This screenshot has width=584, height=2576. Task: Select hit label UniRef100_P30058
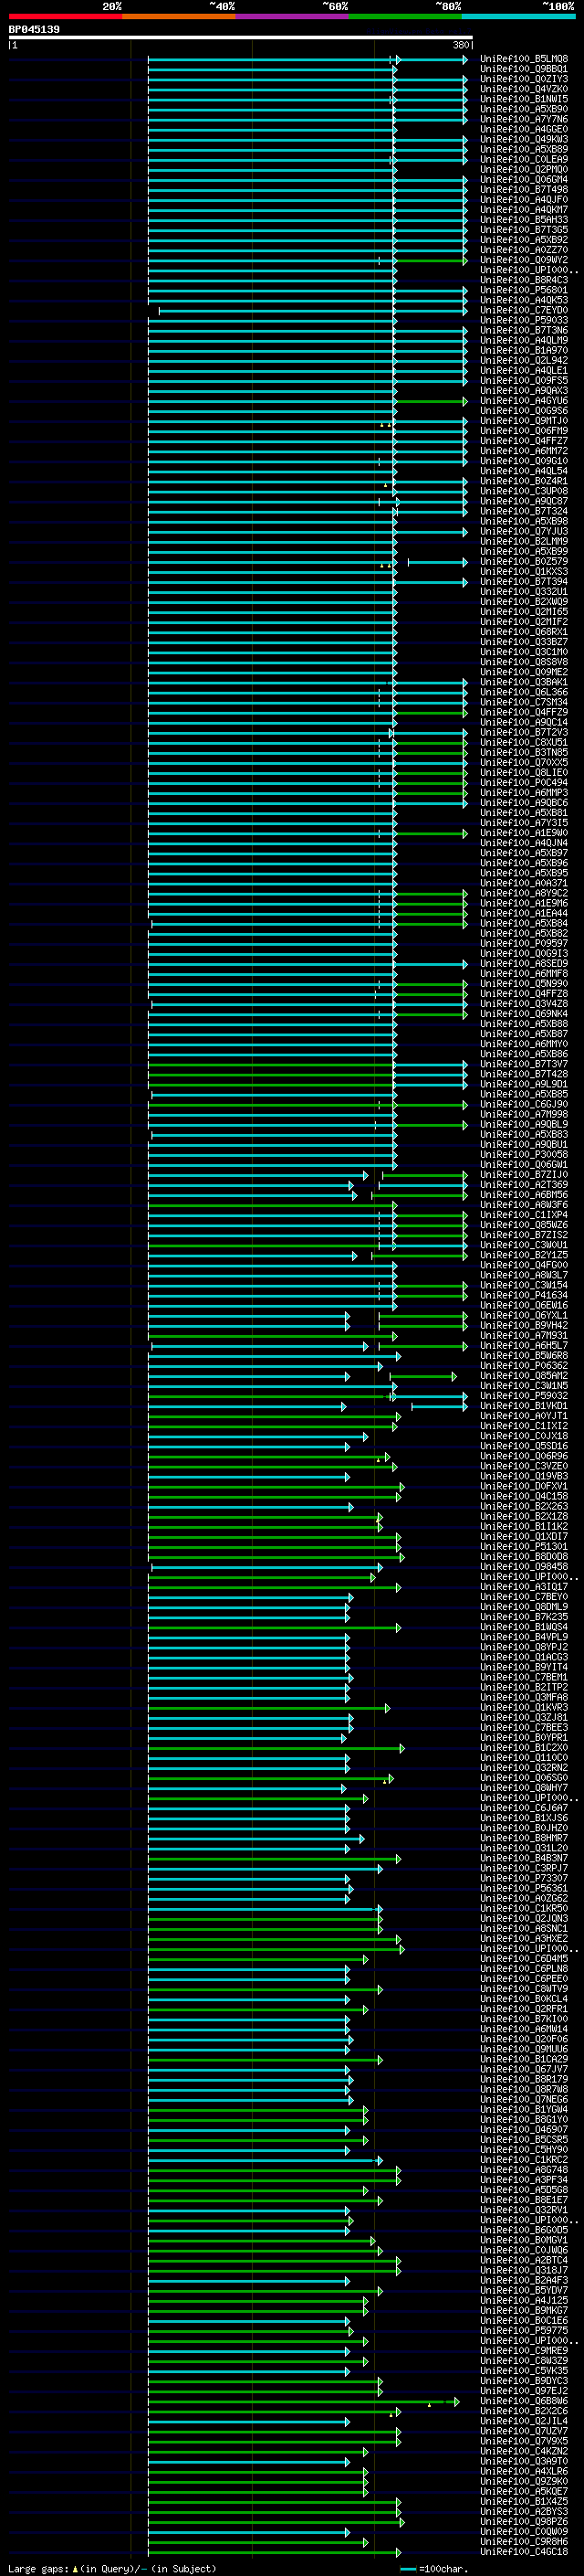coord(524,1154)
